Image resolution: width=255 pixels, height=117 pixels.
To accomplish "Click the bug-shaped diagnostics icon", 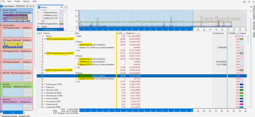I will click(249, 2).
